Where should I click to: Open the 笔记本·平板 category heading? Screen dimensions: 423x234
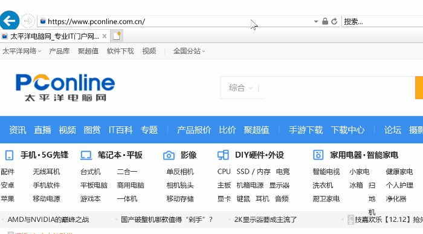[120, 155]
